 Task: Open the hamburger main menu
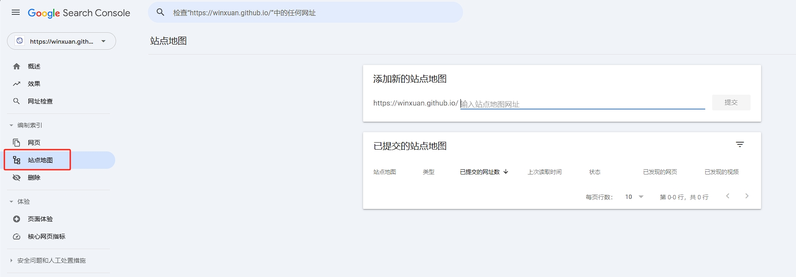coord(16,12)
